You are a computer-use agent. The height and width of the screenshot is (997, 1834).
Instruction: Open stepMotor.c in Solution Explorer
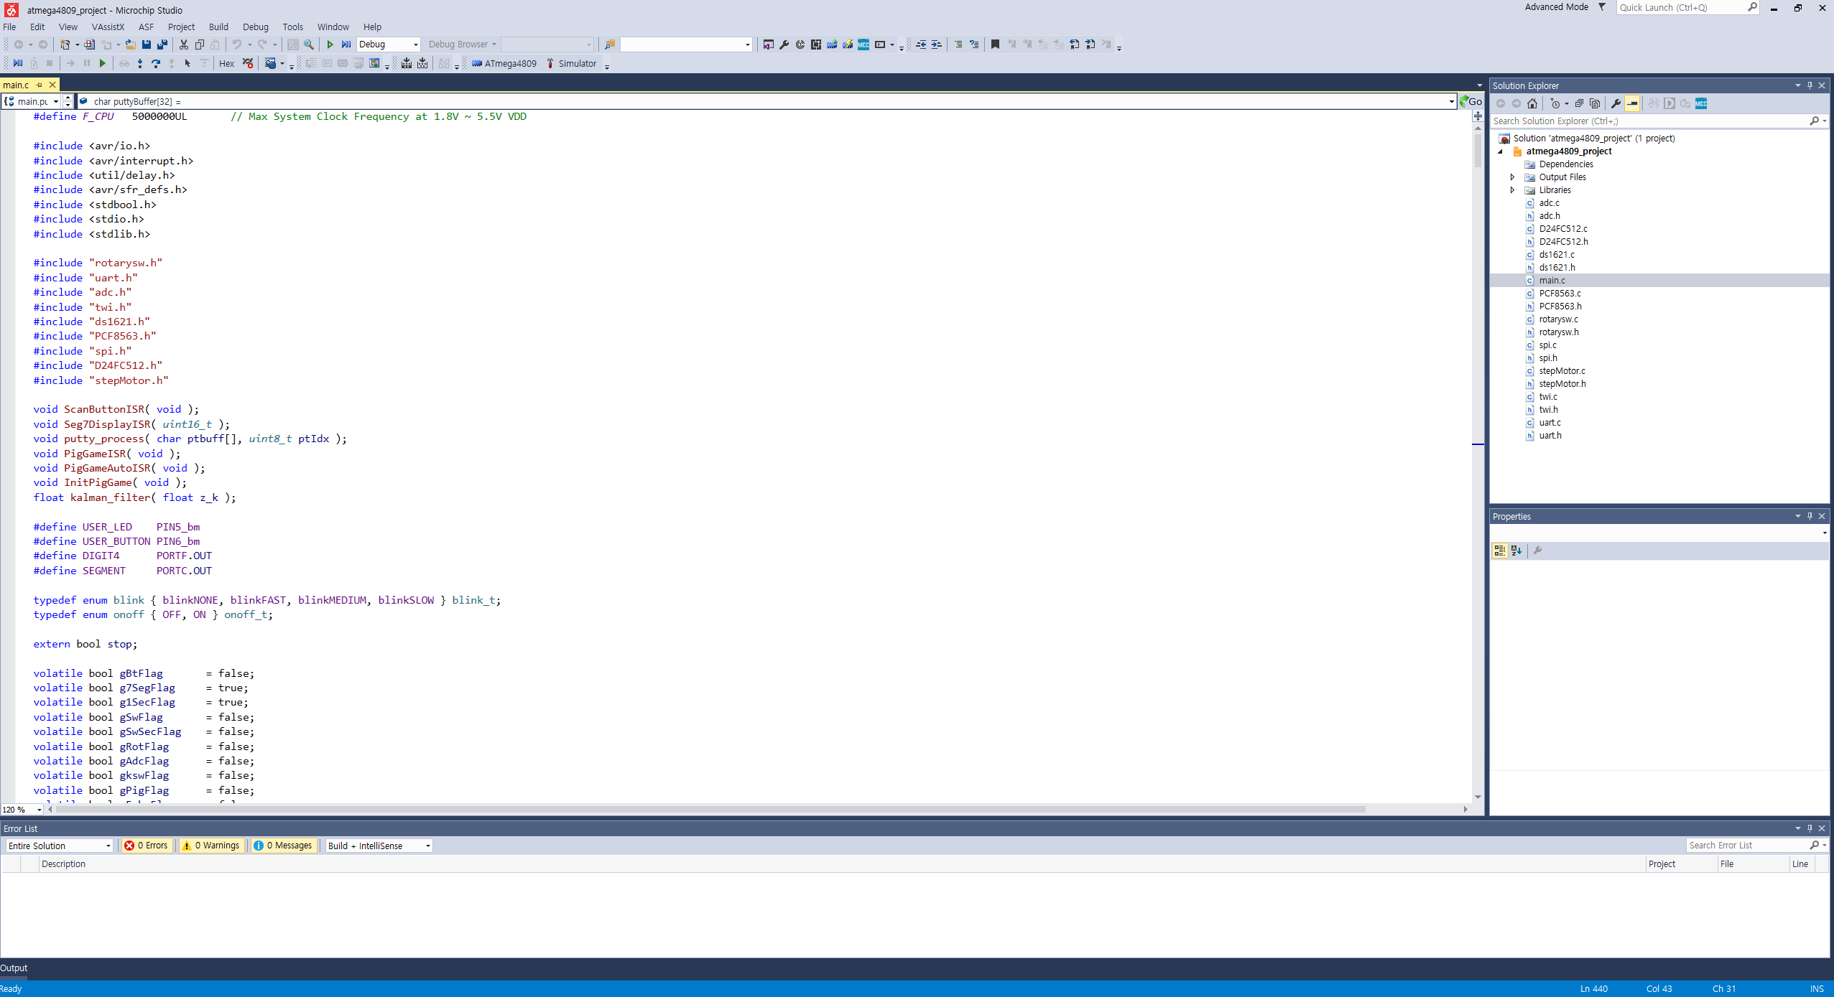click(x=1562, y=371)
